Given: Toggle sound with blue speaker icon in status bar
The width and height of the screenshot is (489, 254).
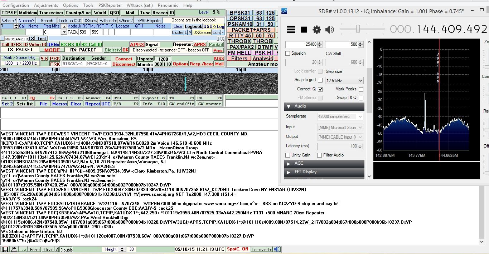Looking at the screenshot, I should (x=277, y=249).
